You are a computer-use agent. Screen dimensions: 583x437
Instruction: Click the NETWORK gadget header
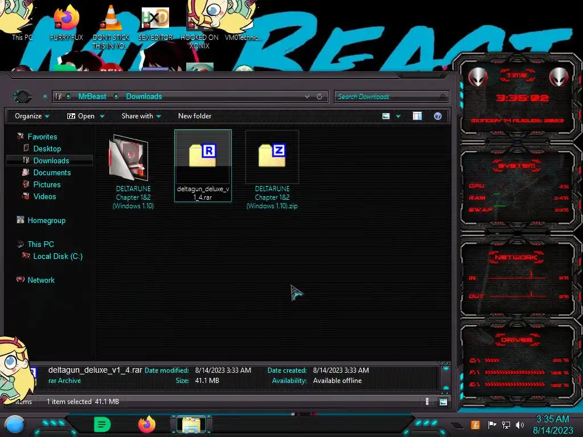click(516, 257)
